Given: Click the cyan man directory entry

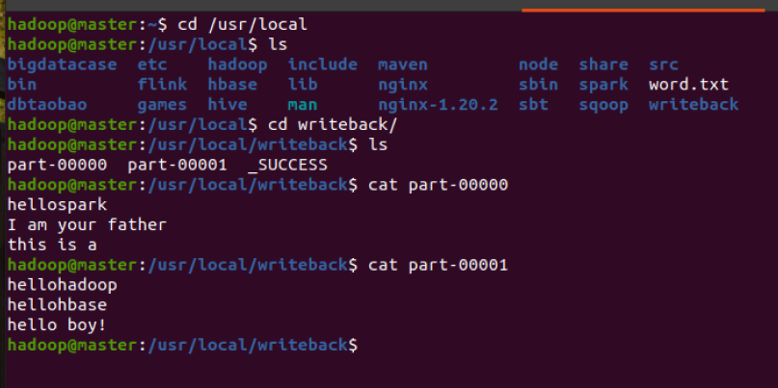Looking at the screenshot, I should pos(303,105).
